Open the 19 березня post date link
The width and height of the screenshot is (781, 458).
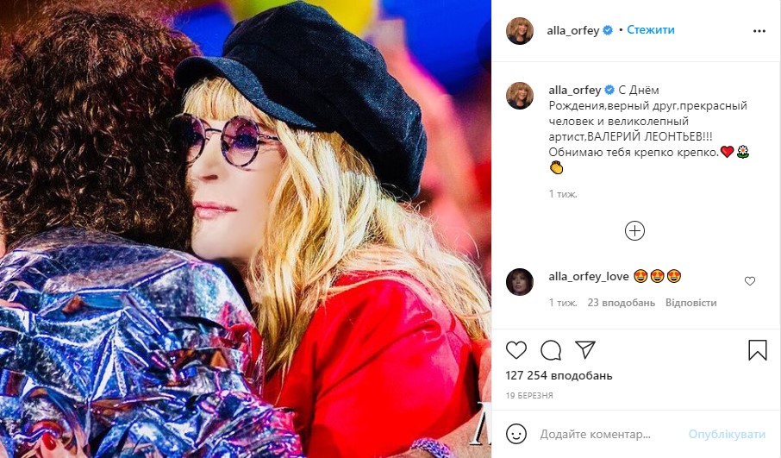tap(529, 395)
